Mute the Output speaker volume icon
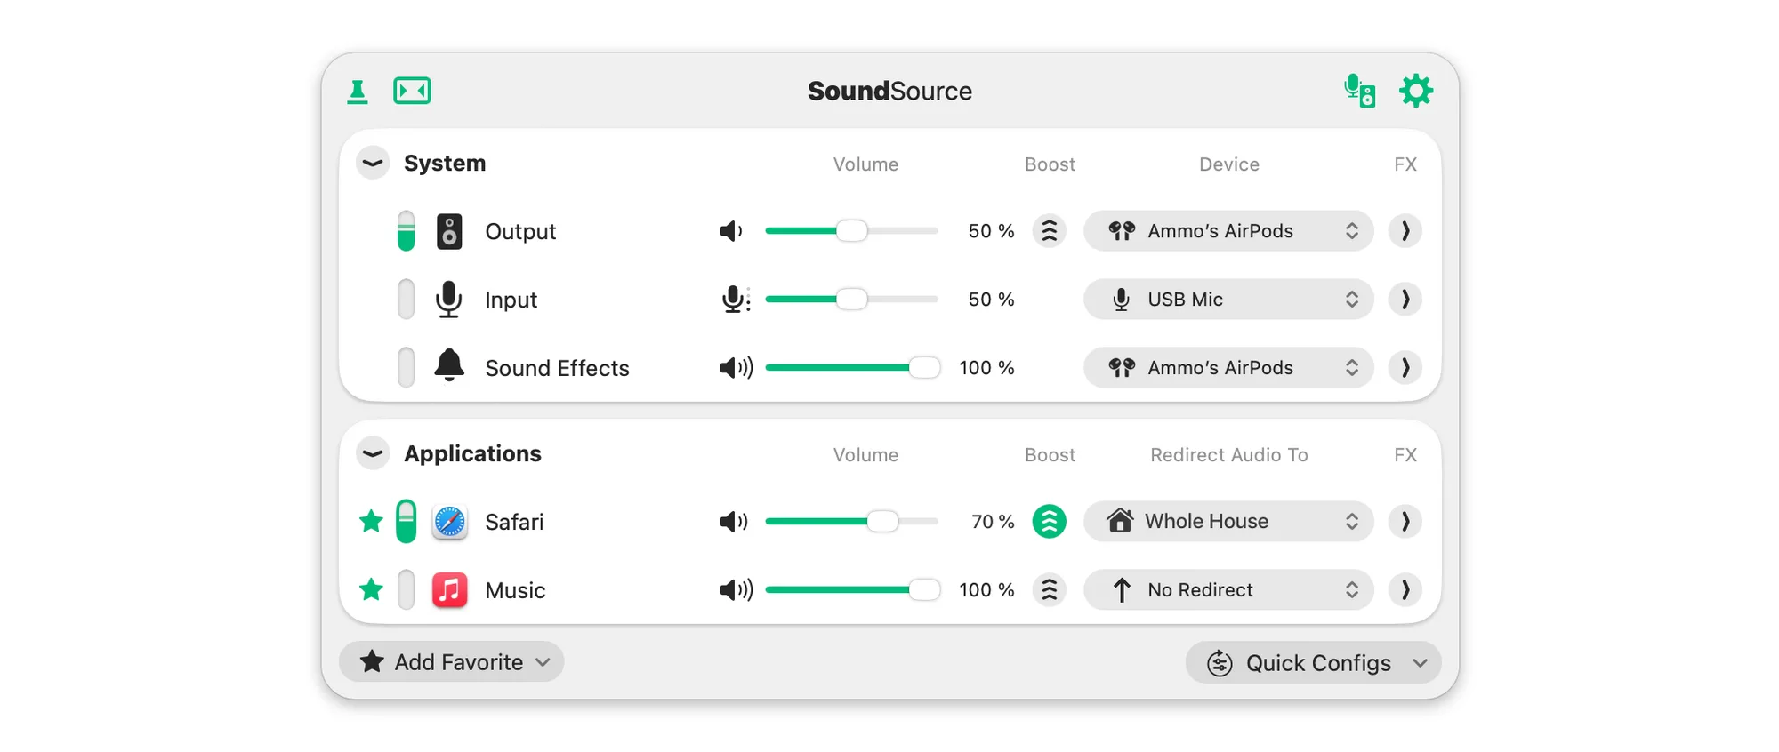This screenshot has width=1779, height=752. pos(731,231)
